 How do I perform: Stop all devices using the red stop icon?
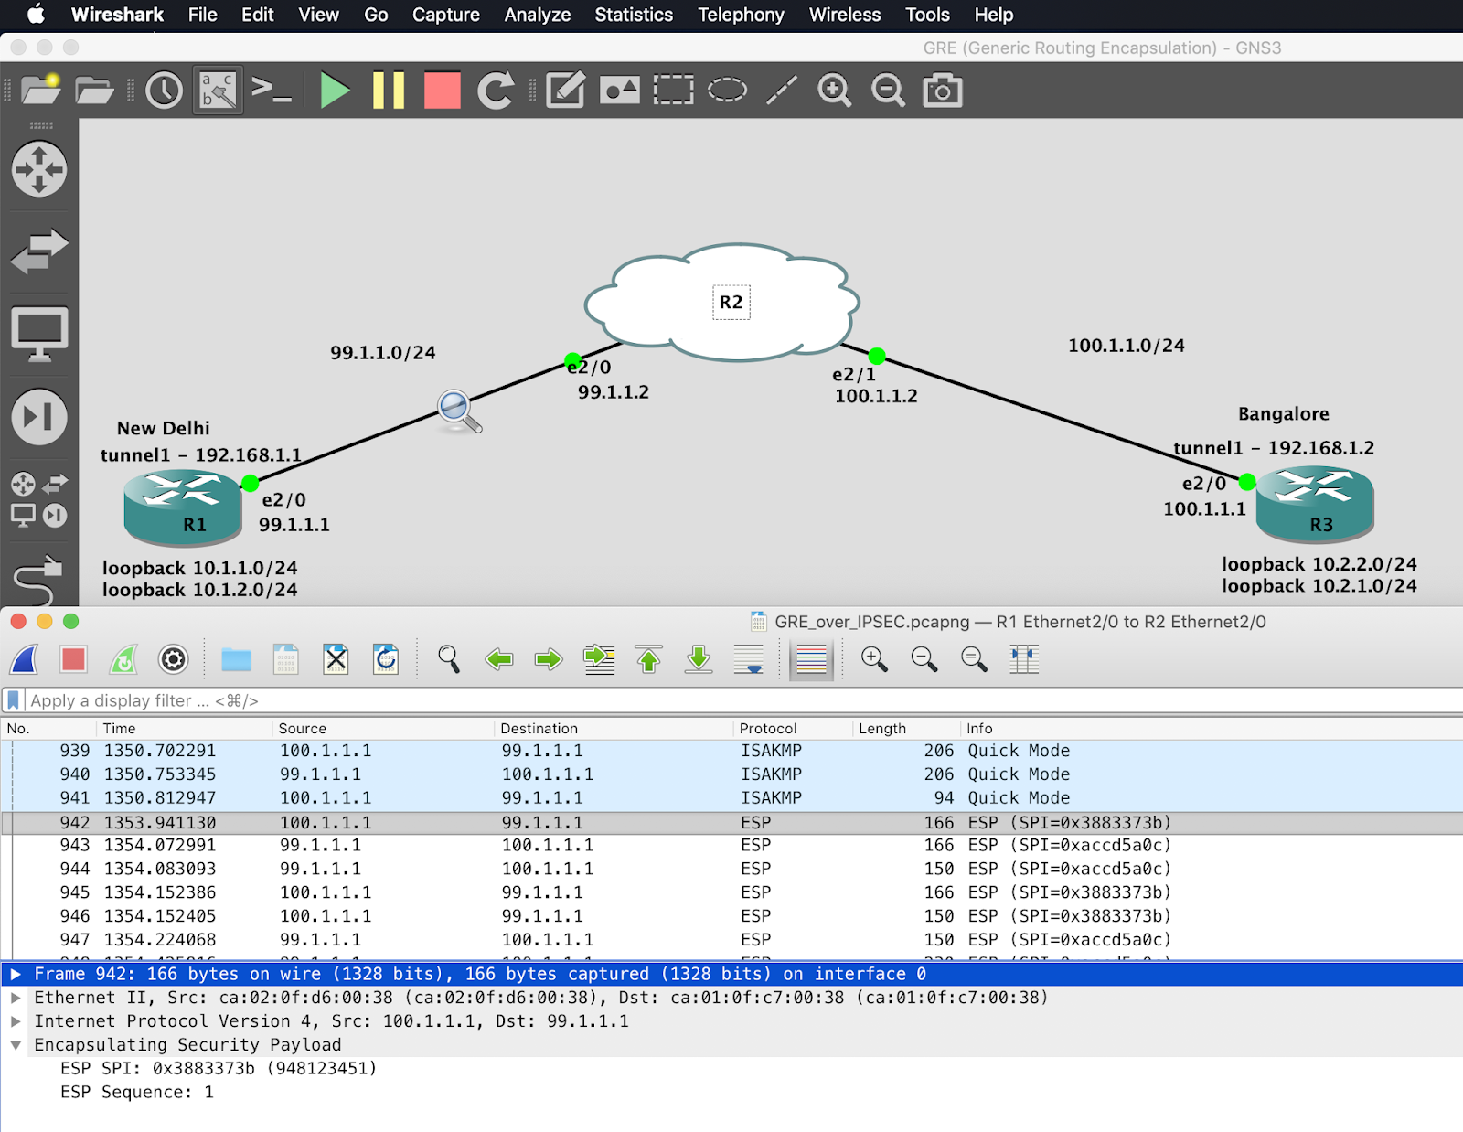tap(442, 91)
